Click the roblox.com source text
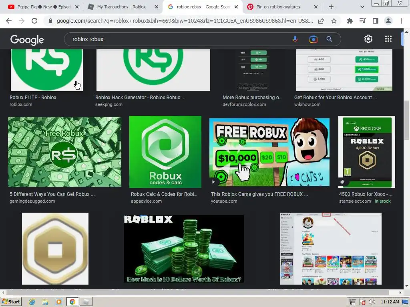 [x=21, y=104]
